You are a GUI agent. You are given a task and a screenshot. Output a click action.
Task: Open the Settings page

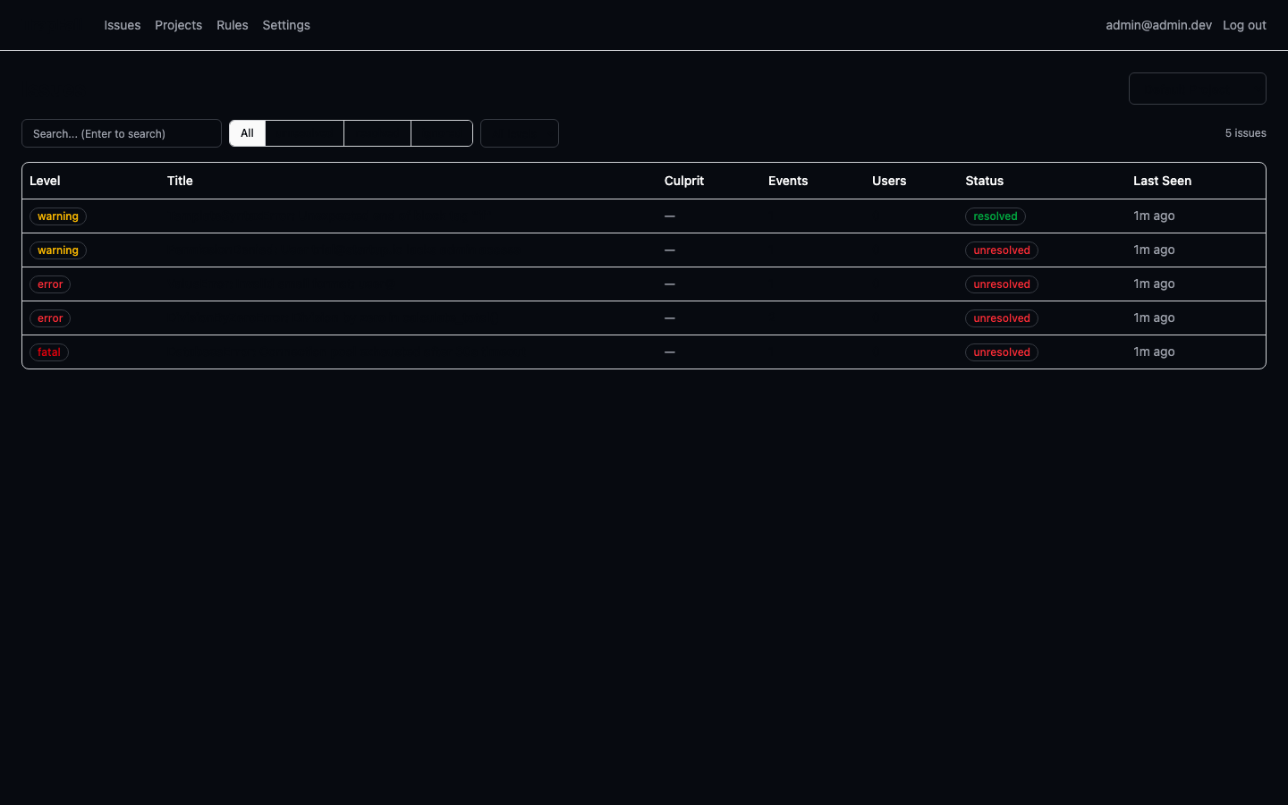click(x=286, y=25)
